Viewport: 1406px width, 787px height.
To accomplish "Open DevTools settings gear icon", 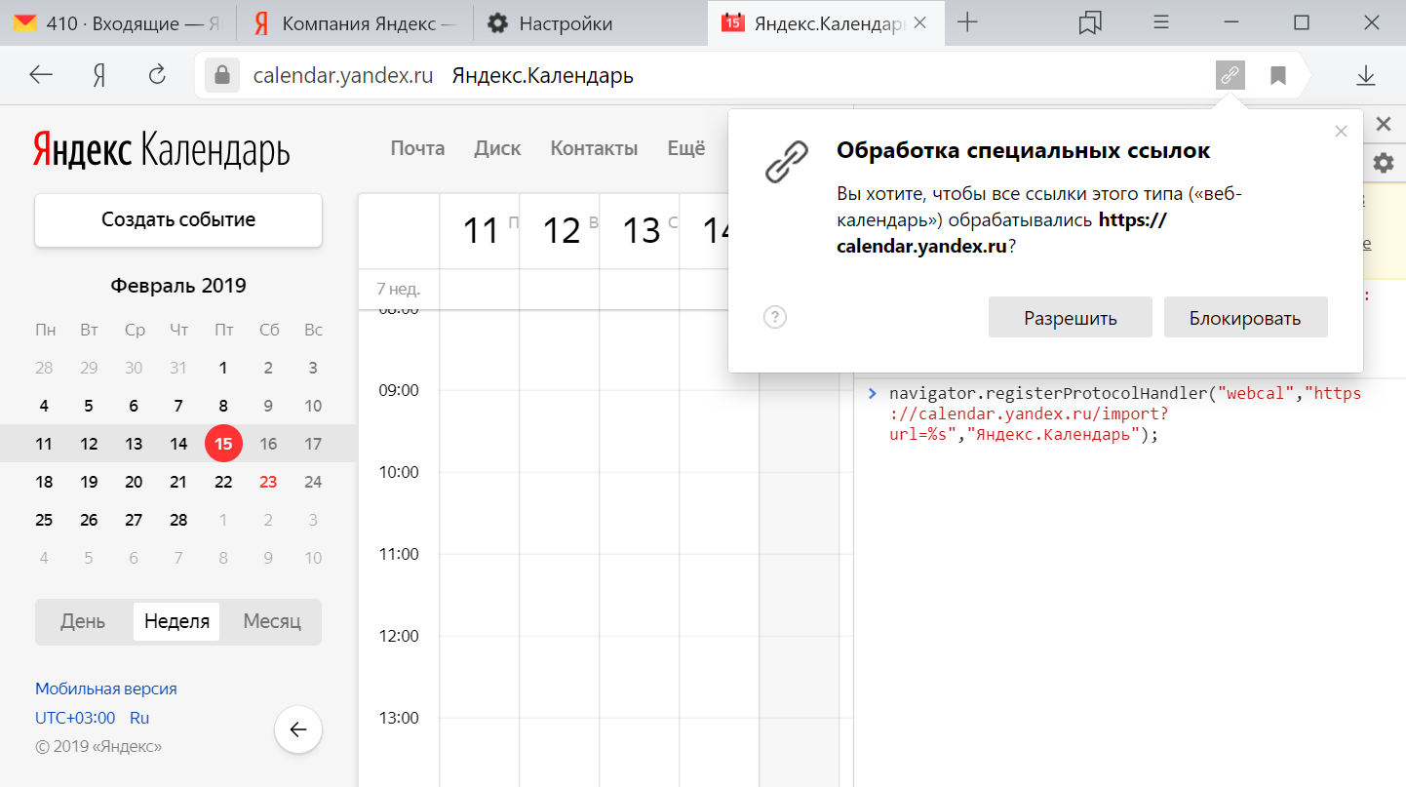I will pos(1384,163).
